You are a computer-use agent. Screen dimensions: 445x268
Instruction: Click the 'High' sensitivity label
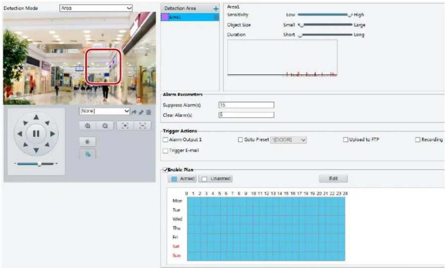pos(359,15)
